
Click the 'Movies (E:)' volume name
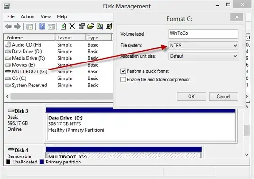tap(24, 65)
